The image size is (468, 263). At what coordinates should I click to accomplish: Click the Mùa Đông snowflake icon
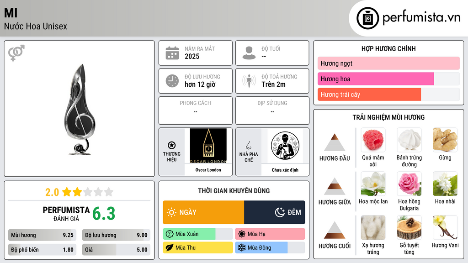(x=242, y=247)
